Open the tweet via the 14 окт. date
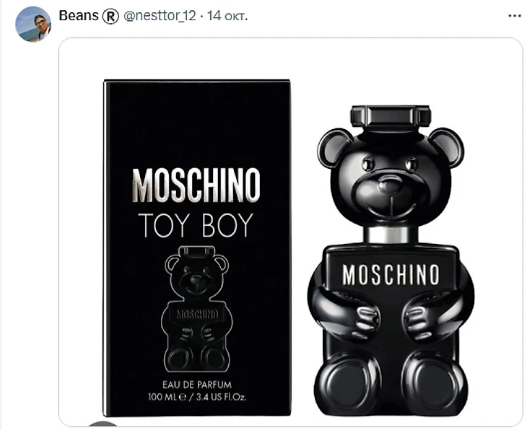Image resolution: width=527 pixels, height=430 pixels. [x=227, y=16]
